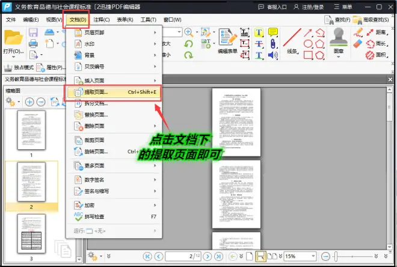The width and height of the screenshot is (397, 267).
Task: Go to last page button
Action: (219, 256)
